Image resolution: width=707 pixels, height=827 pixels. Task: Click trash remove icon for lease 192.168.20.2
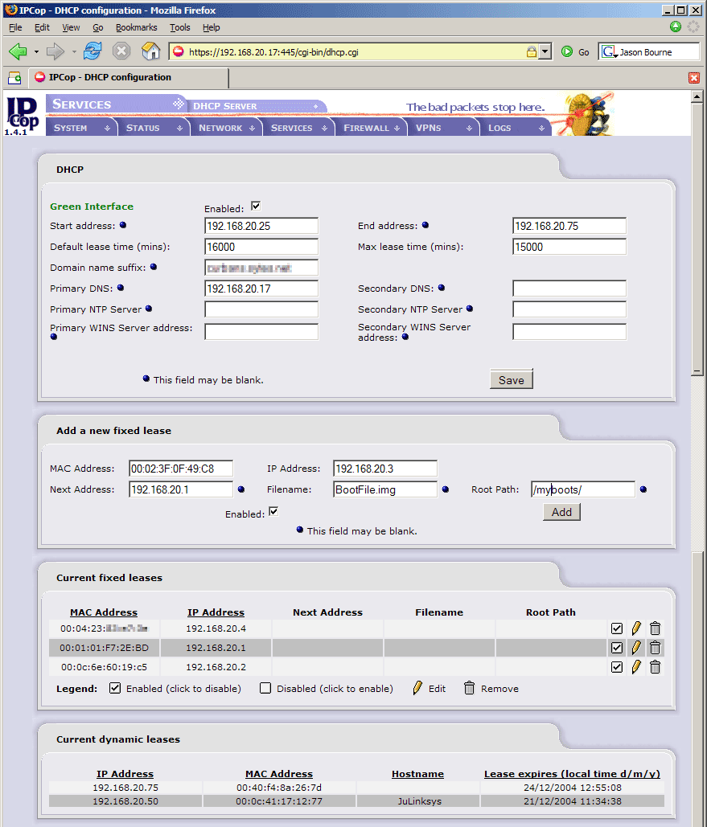(655, 666)
